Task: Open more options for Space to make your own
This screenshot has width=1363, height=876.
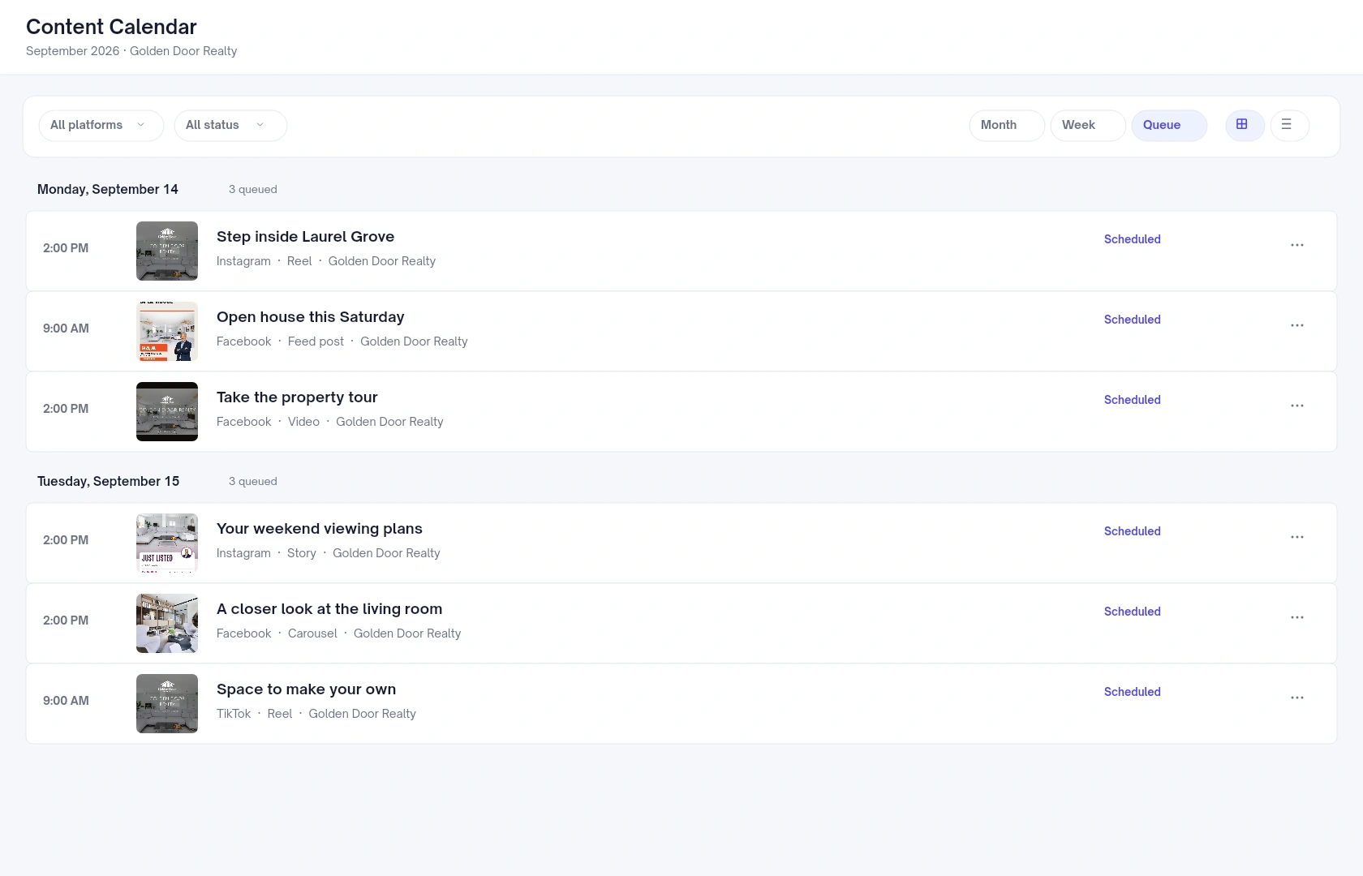Action: coord(1296,698)
